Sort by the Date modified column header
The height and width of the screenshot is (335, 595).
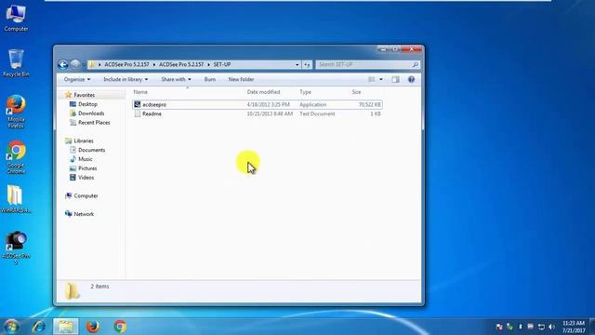[263, 92]
